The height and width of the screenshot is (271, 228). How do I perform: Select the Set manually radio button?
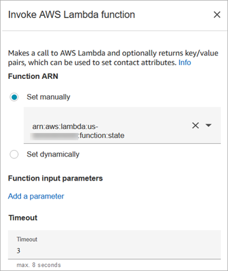tap(14, 97)
